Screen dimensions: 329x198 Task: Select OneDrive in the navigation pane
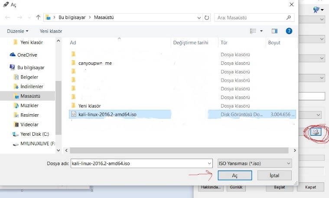click(x=27, y=55)
